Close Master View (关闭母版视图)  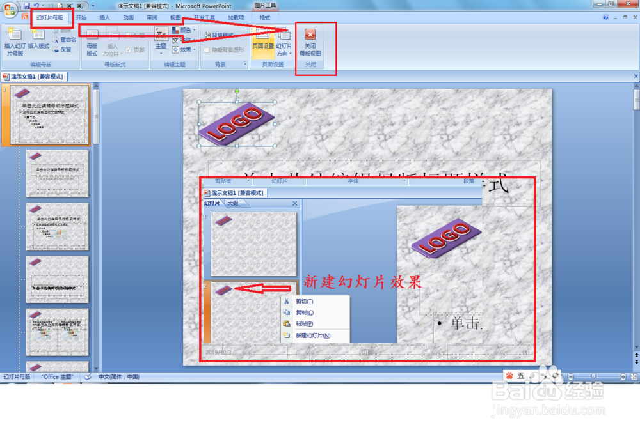(310, 42)
